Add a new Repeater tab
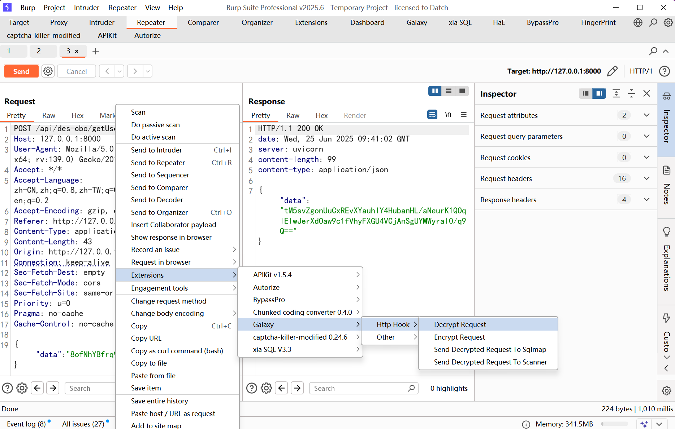This screenshot has height=429, width=675. tap(96, 51)
